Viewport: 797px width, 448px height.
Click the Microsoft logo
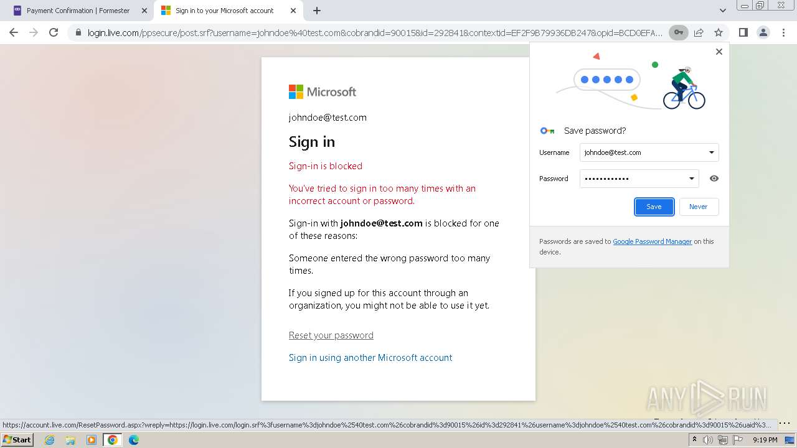[322, 92]
